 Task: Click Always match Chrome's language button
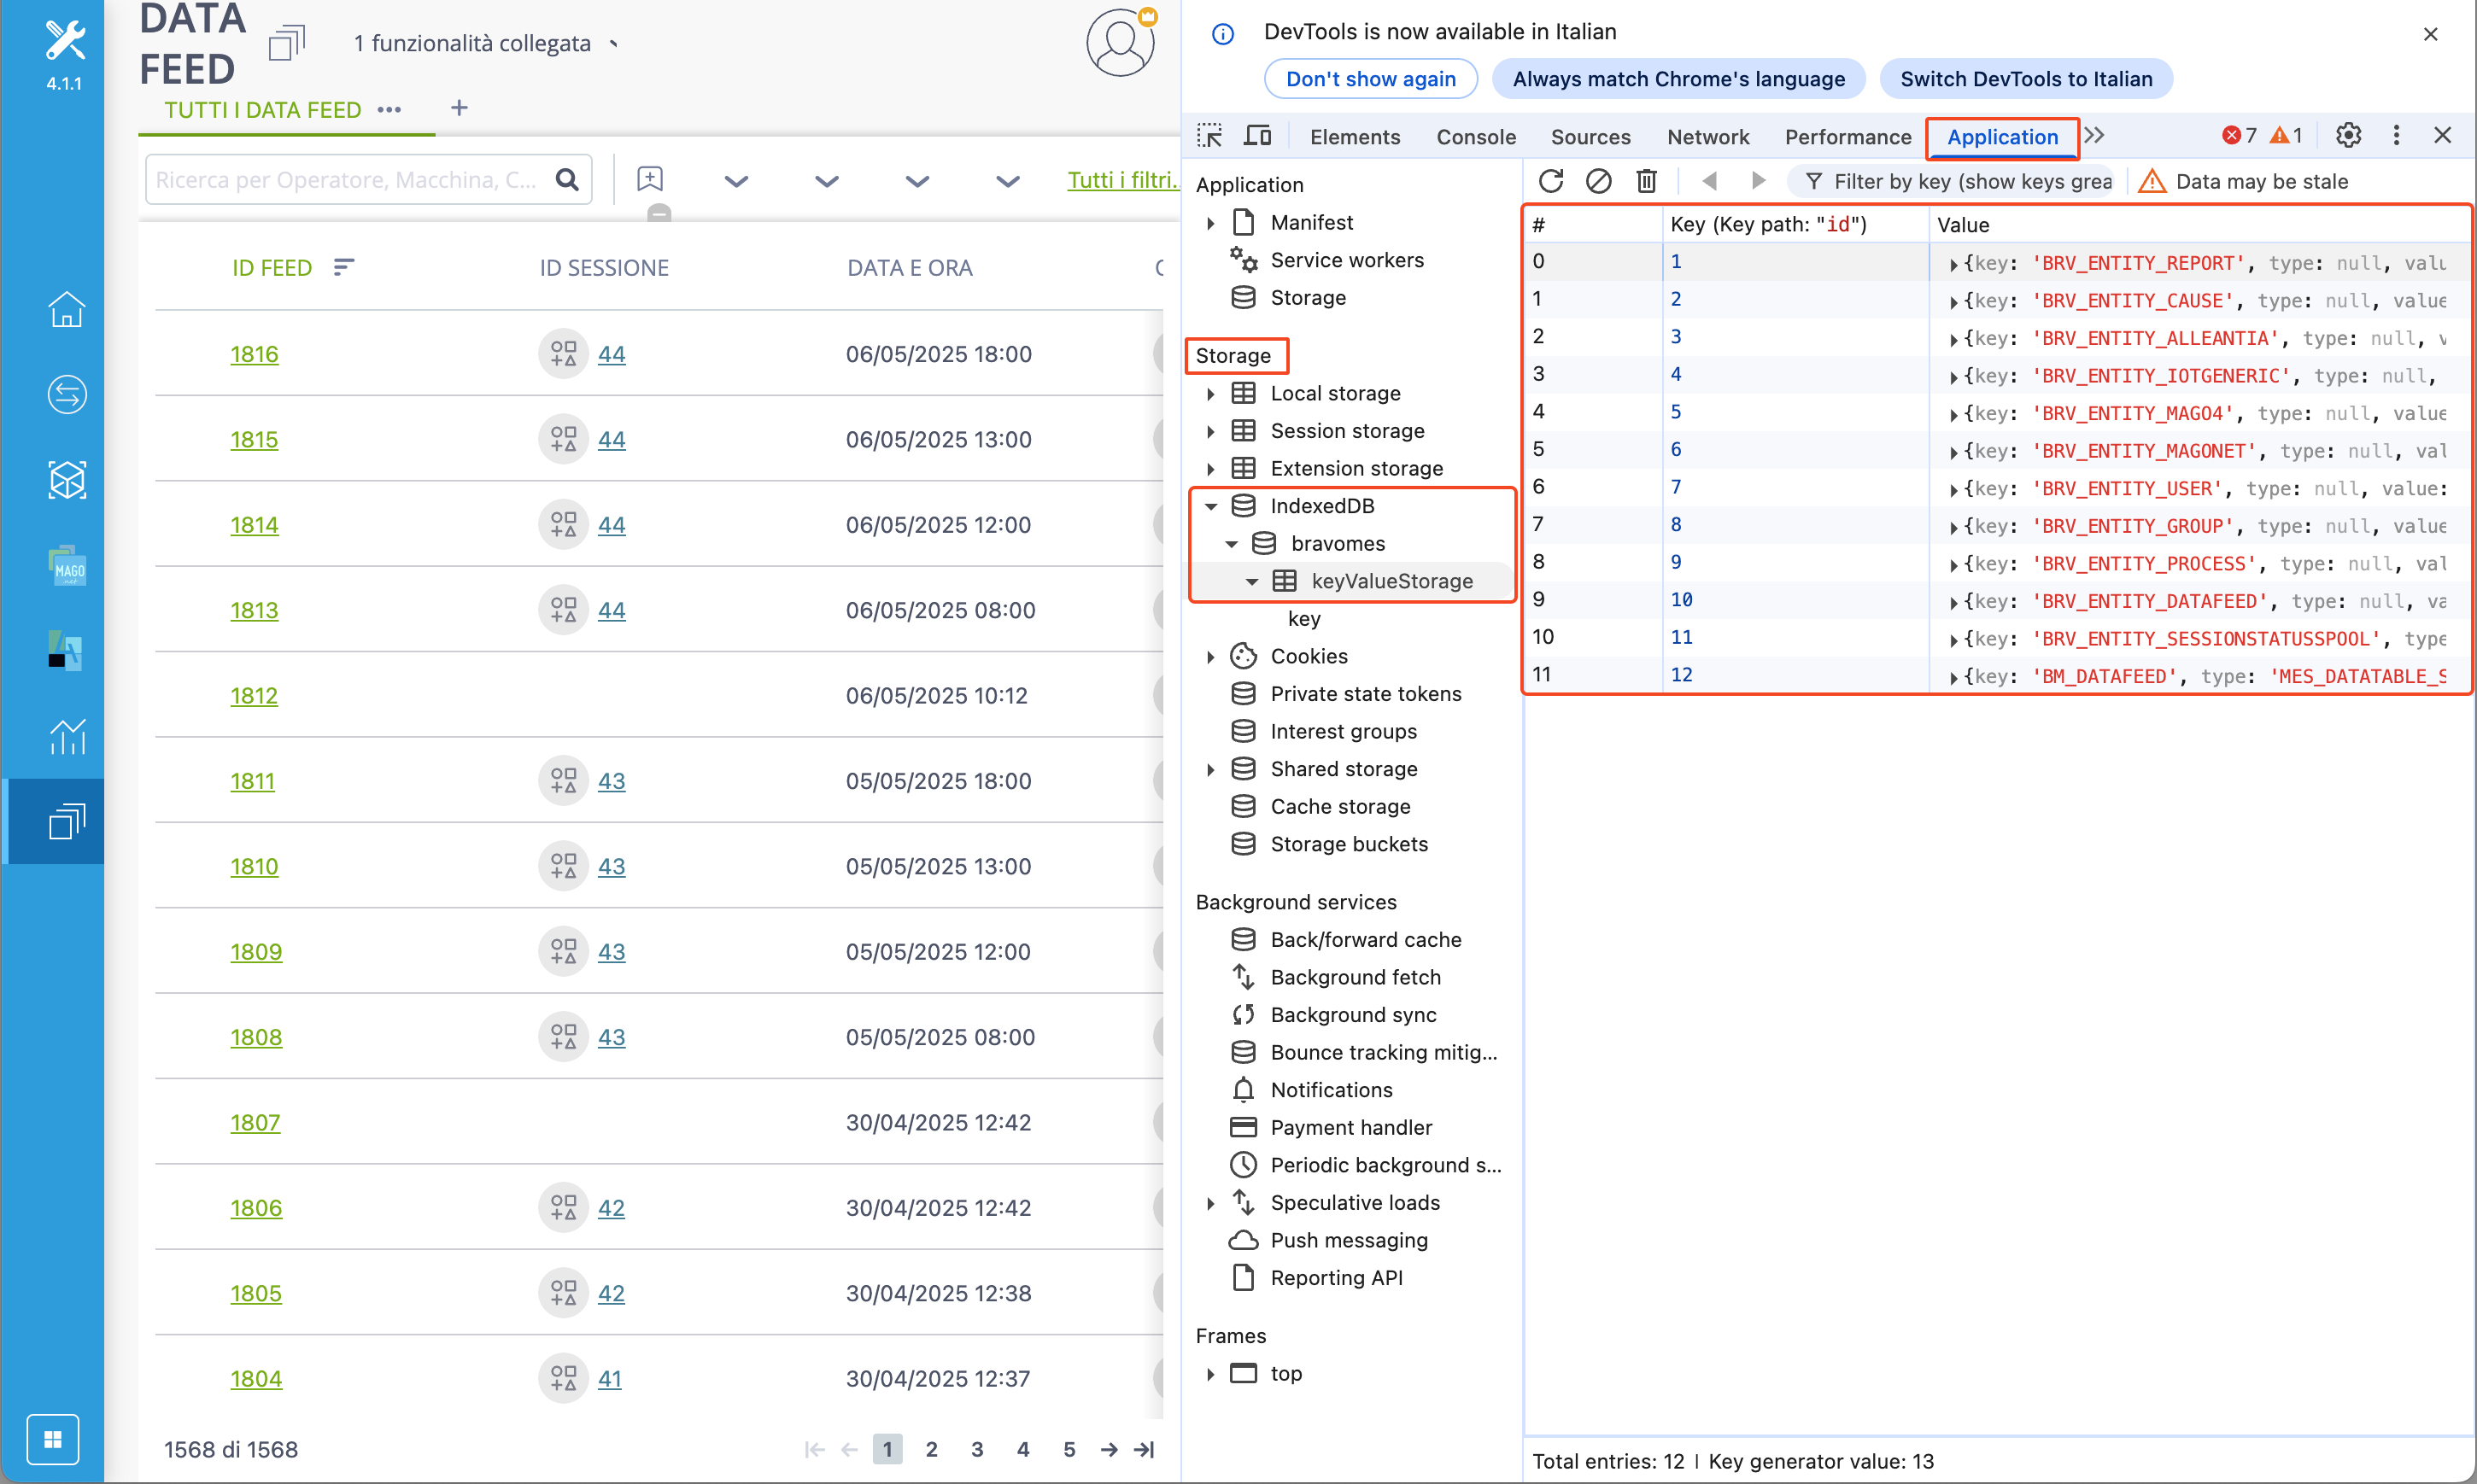1678,79
